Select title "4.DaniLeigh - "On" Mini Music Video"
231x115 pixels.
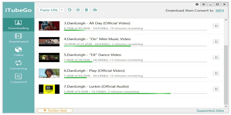[x=97, y=39]
